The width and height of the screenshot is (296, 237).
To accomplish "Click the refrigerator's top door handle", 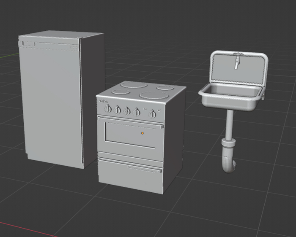I will [28, 44].
